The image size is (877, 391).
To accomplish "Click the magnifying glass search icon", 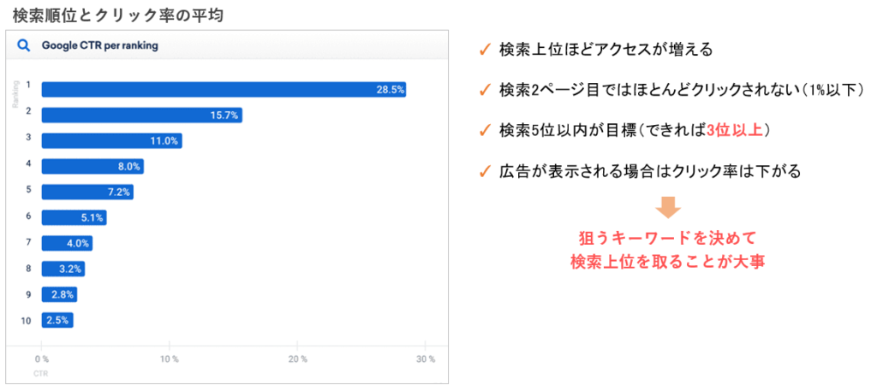I will pos(24,46).
